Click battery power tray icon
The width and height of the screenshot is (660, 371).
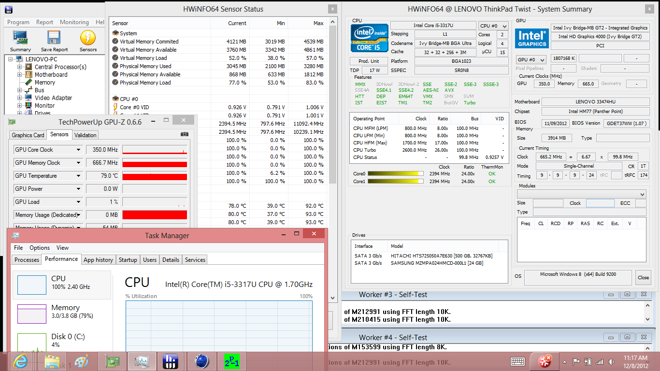click(x=588, y=361)
